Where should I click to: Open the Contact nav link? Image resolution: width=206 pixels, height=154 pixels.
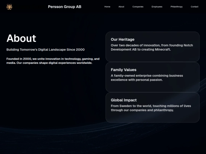pyautogui.click(x=195, y=7)
